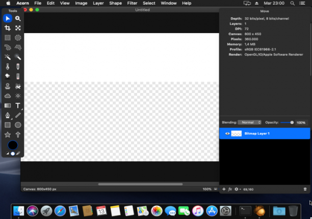Open the File menu
The image size is (312, 219).
[x=38, y=3]
